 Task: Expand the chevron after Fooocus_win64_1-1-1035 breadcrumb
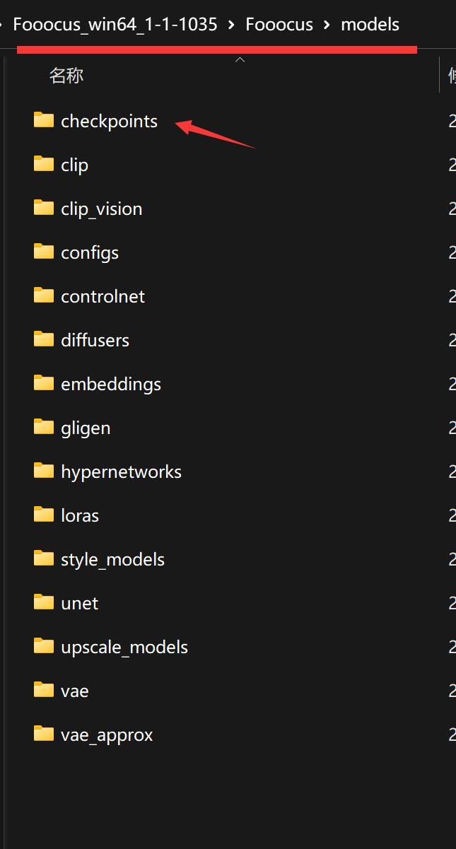pyautogui.click(x=231, y=25)
